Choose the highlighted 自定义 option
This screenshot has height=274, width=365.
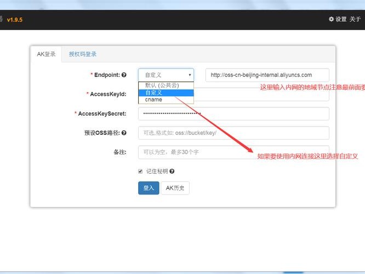[166, 93]
